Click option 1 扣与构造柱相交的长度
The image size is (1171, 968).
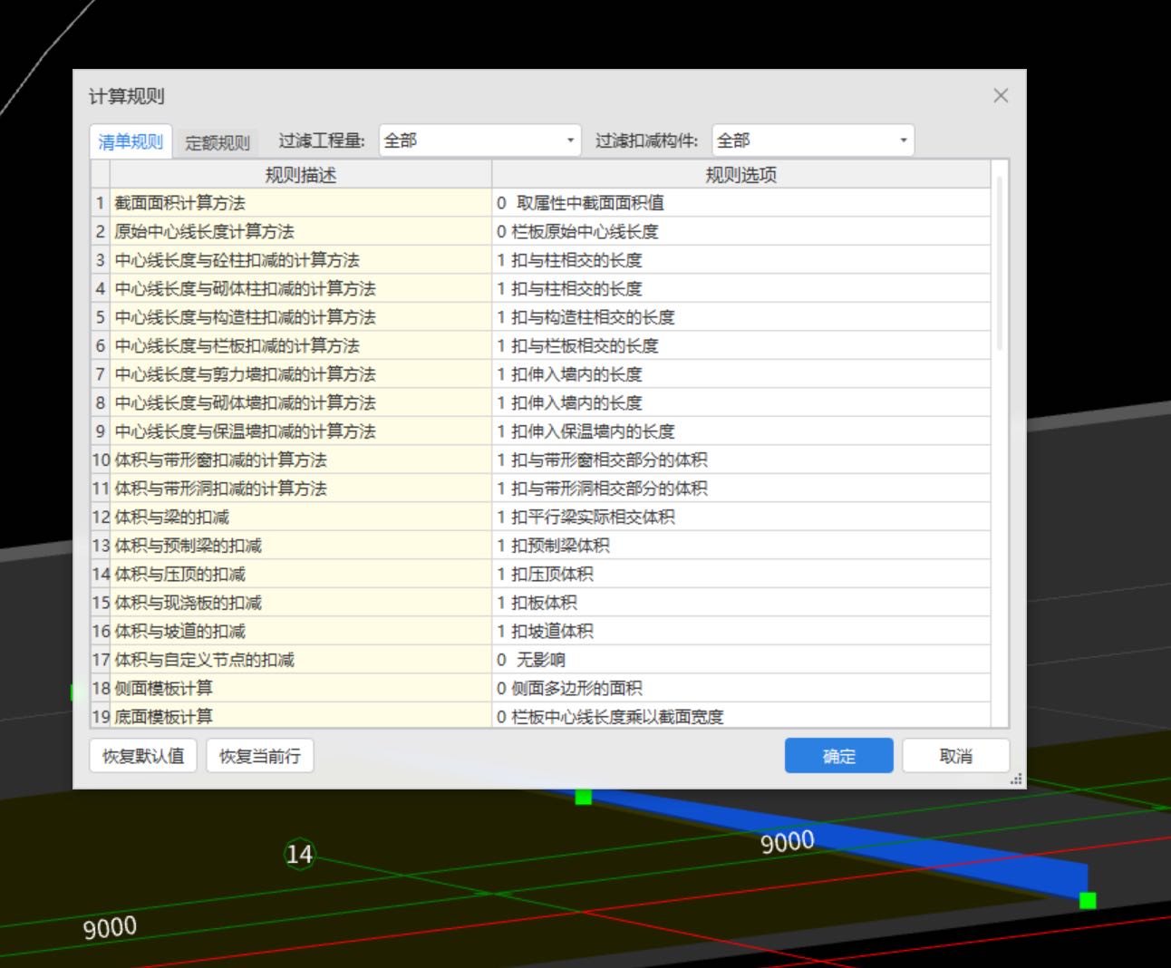tap(741, 317)
